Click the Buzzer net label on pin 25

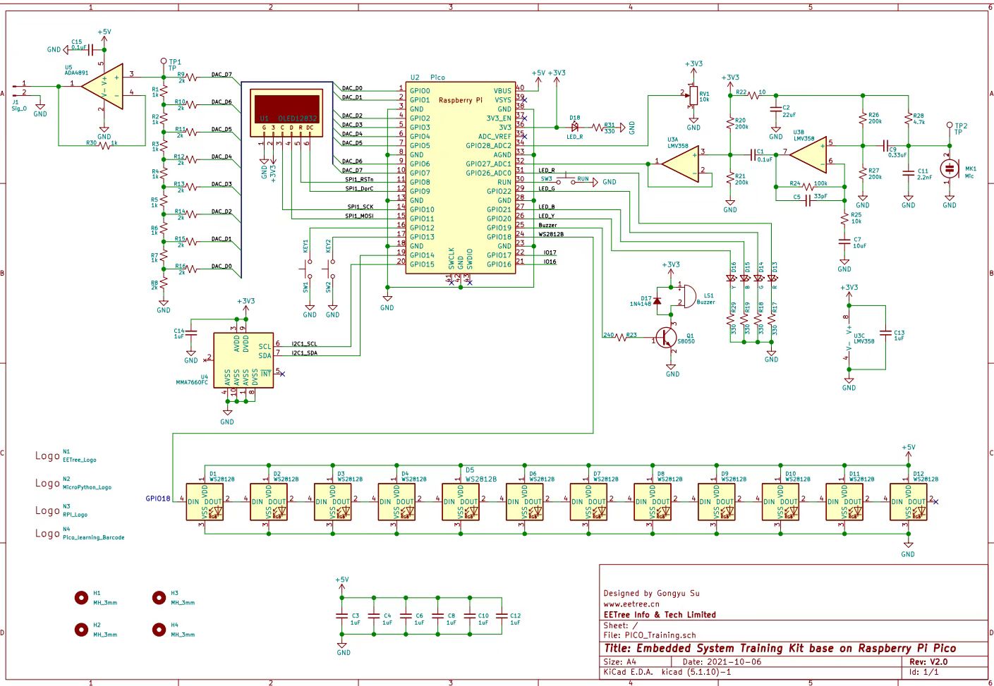click(x=547, y=226)
